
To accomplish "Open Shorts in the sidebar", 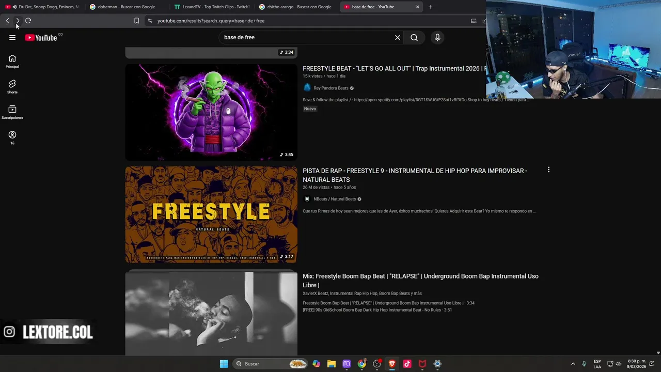I will pyautogui.click(x=12, y=87).
